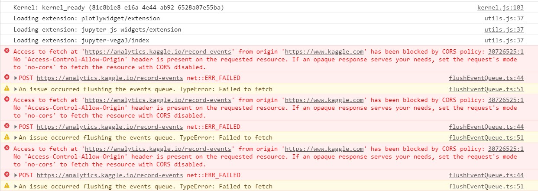This screenshot has width=538, height=191.
Task: Open utils.js:37 link for plotlywidget extension
Action: pos(504,19)
